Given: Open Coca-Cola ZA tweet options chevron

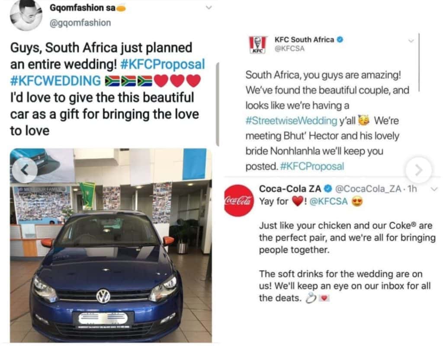Looking at the screenshot, I should 435,189.
